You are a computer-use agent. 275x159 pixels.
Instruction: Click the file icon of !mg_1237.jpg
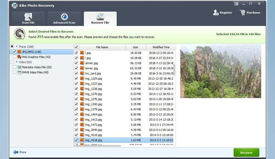pos(82,83)
